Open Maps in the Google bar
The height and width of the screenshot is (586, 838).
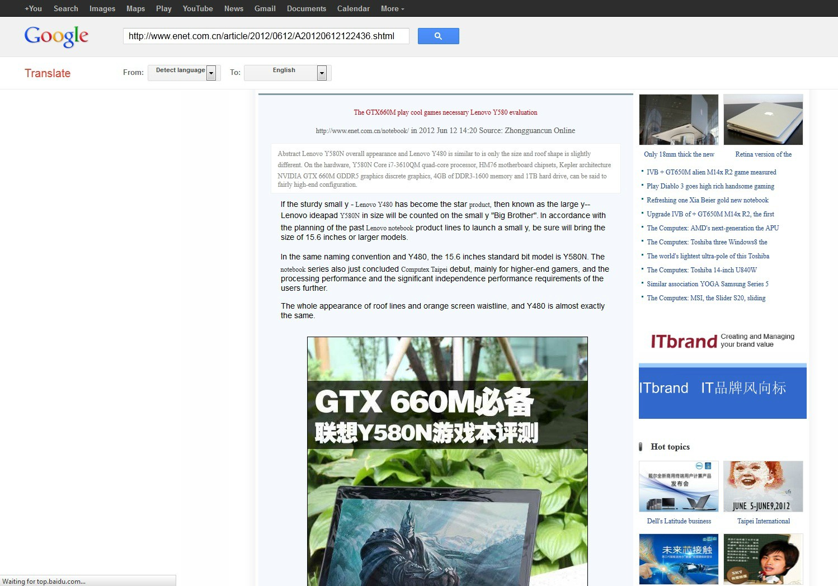point(135,8)
